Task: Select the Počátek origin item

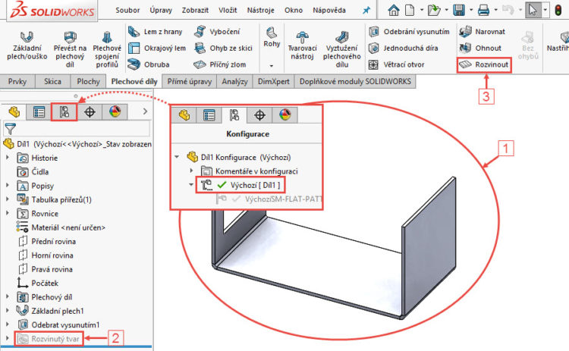Action: (38, 283)
